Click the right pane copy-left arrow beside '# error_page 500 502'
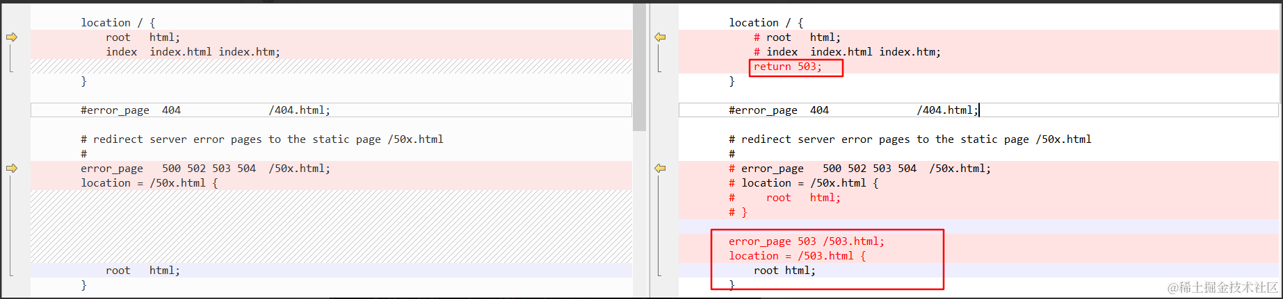 pyautogui.click(x=660, y=169)
